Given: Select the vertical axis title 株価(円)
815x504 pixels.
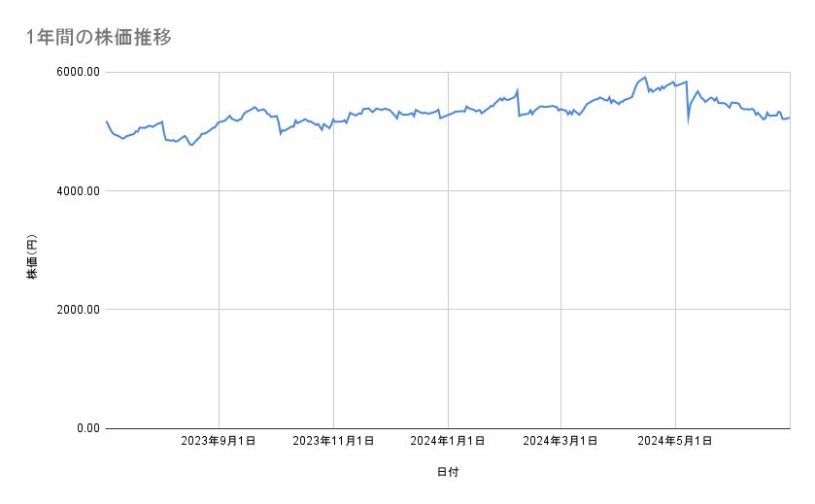Looking at the screenshot, I should click(x=32, y=258).
